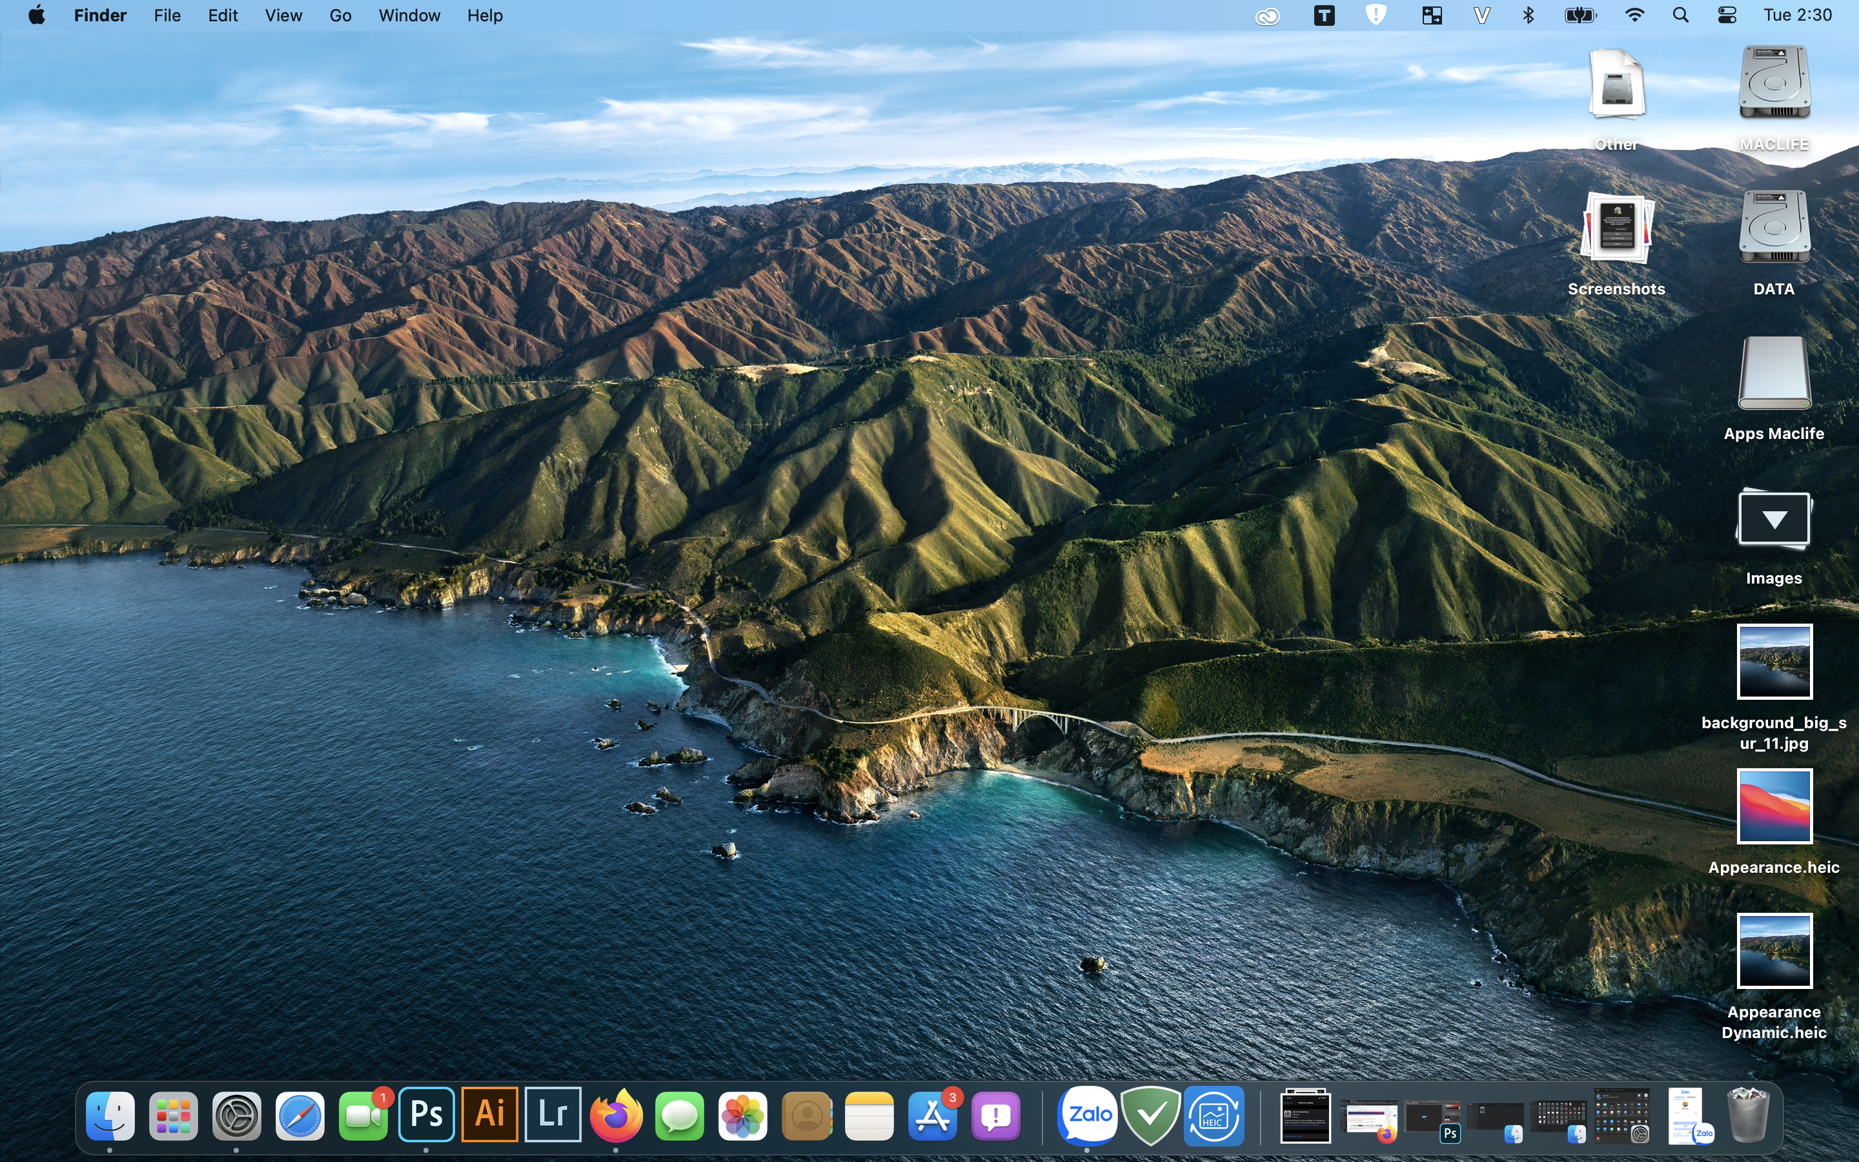Toggle the Bluetooth status menu
Viewport: 1859px width, 1162px height.
(x=1529, y=15)
